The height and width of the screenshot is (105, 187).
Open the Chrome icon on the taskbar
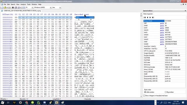point(27,102)
